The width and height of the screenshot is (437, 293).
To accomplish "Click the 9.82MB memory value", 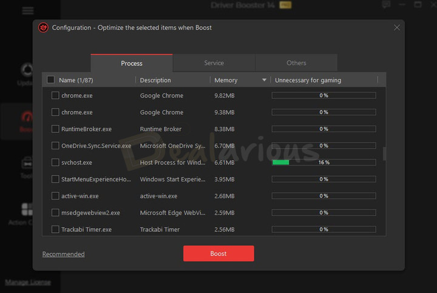I will point(225,95).
